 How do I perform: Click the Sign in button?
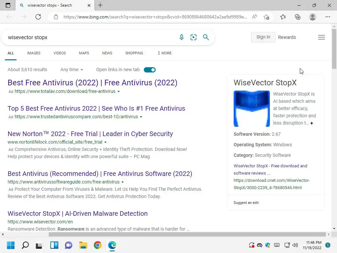click(x=263, y=37)
